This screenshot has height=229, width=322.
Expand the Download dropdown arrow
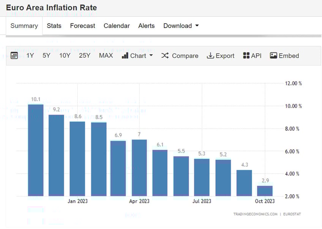[197, 26]
